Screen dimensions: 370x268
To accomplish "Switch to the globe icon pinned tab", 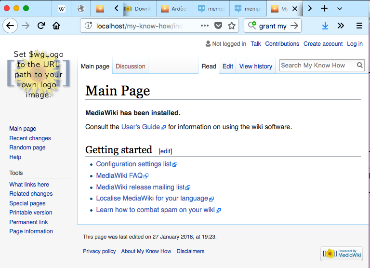I will (81, 9).
